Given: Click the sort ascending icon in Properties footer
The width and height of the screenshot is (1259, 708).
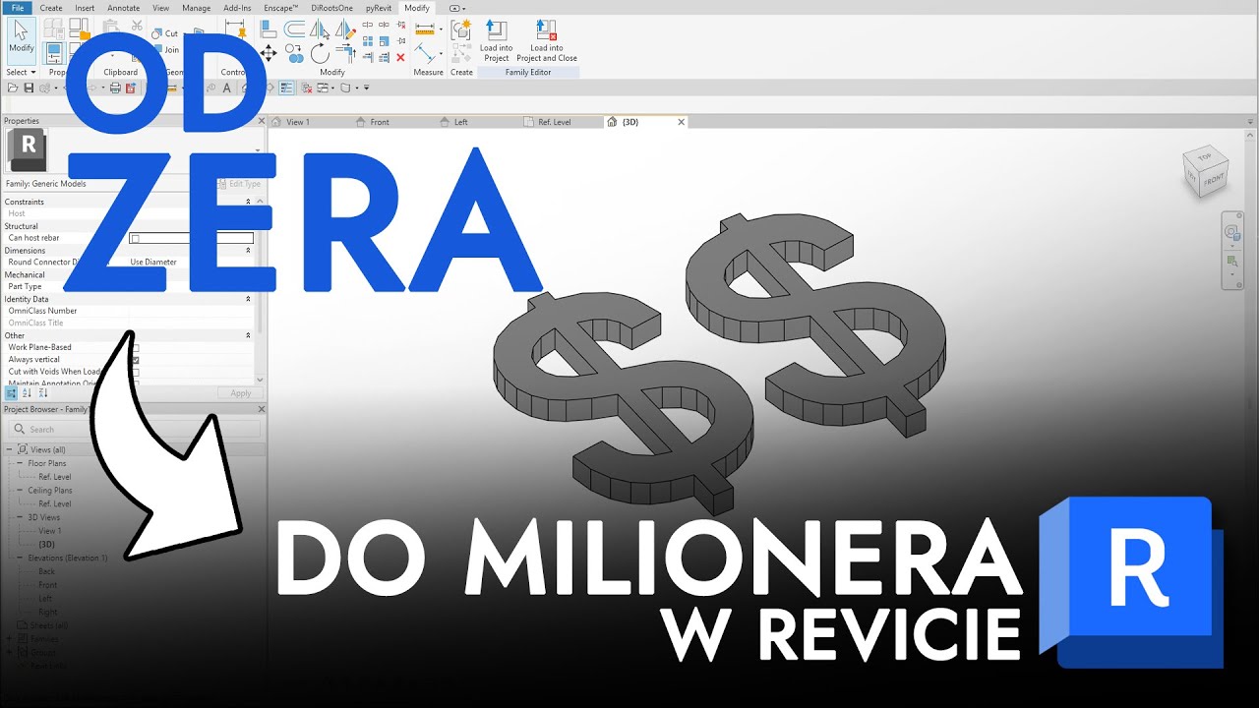Looking at the screenshot, I should click(27, 393).
